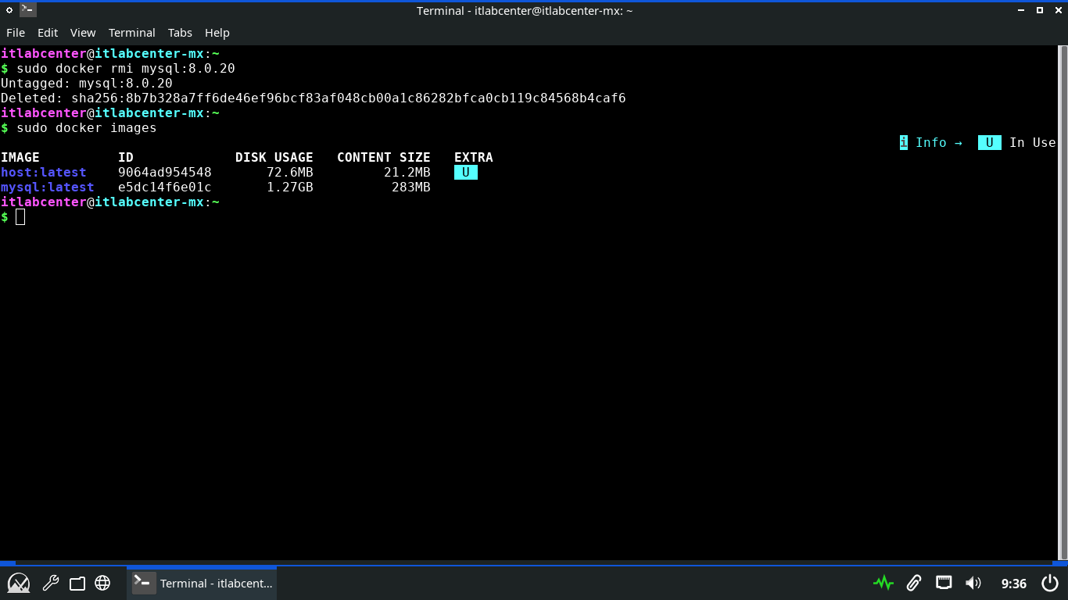Expand the View menu
Viewport: 1068px width, 600px height.
[x=83, y=33]
